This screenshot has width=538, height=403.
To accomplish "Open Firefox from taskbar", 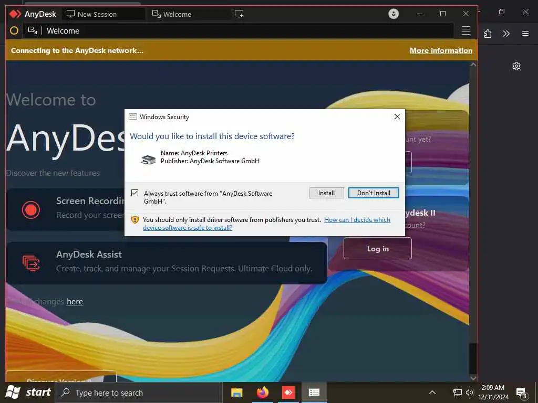I will [263, 393].
